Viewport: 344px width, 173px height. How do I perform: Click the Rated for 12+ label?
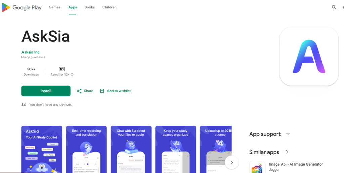click(60, 74)
